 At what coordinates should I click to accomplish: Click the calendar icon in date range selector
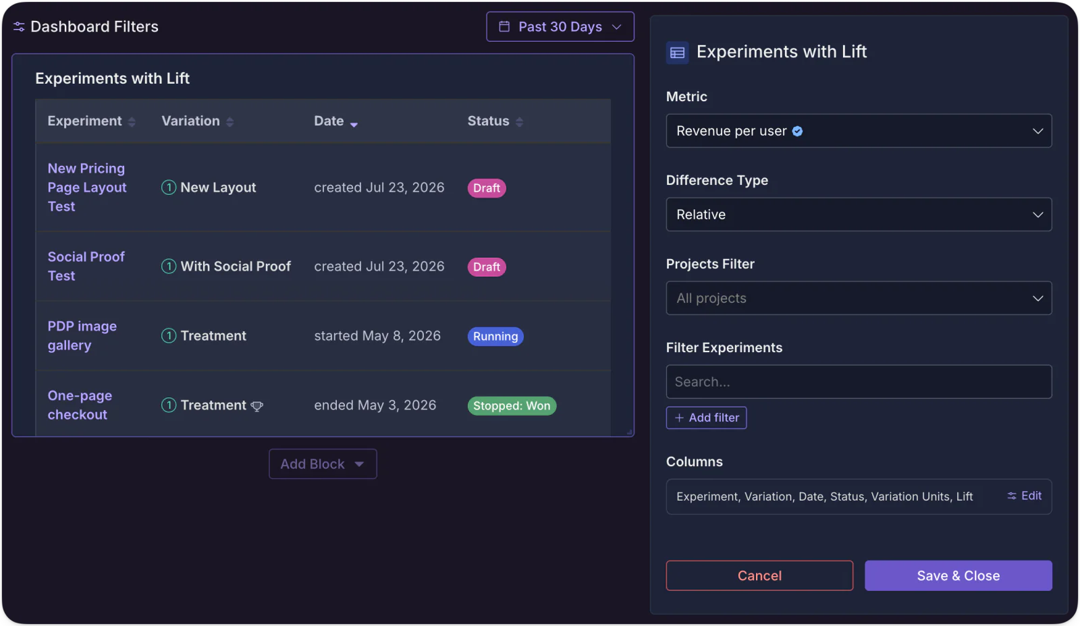pyautogui.click(x=504, y=27)
